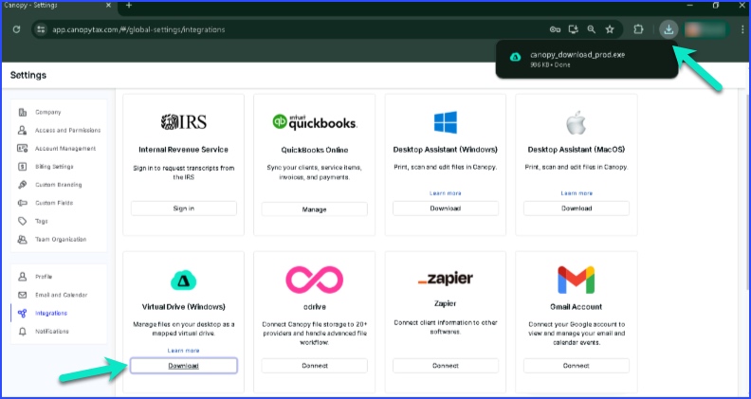This screenshot has width=751, height=399.
Task: Click the Virtual Drive cloud icon
Action: [183, 281]
